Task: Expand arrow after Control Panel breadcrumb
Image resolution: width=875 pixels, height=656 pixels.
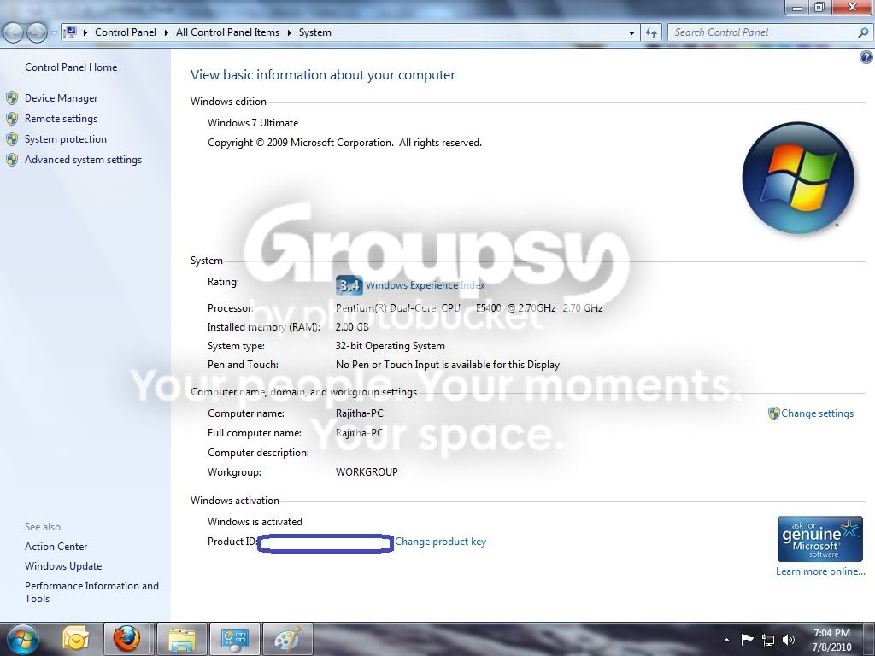Action: [167, 33]
